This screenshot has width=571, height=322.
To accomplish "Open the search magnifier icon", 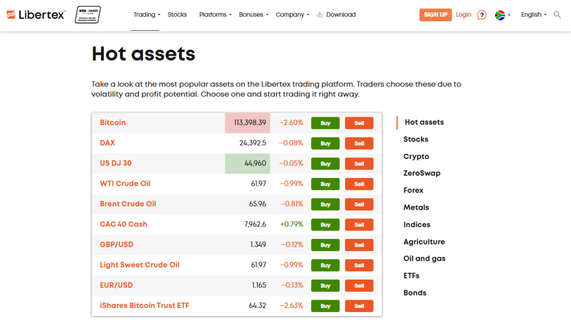I will pos(557,15).
